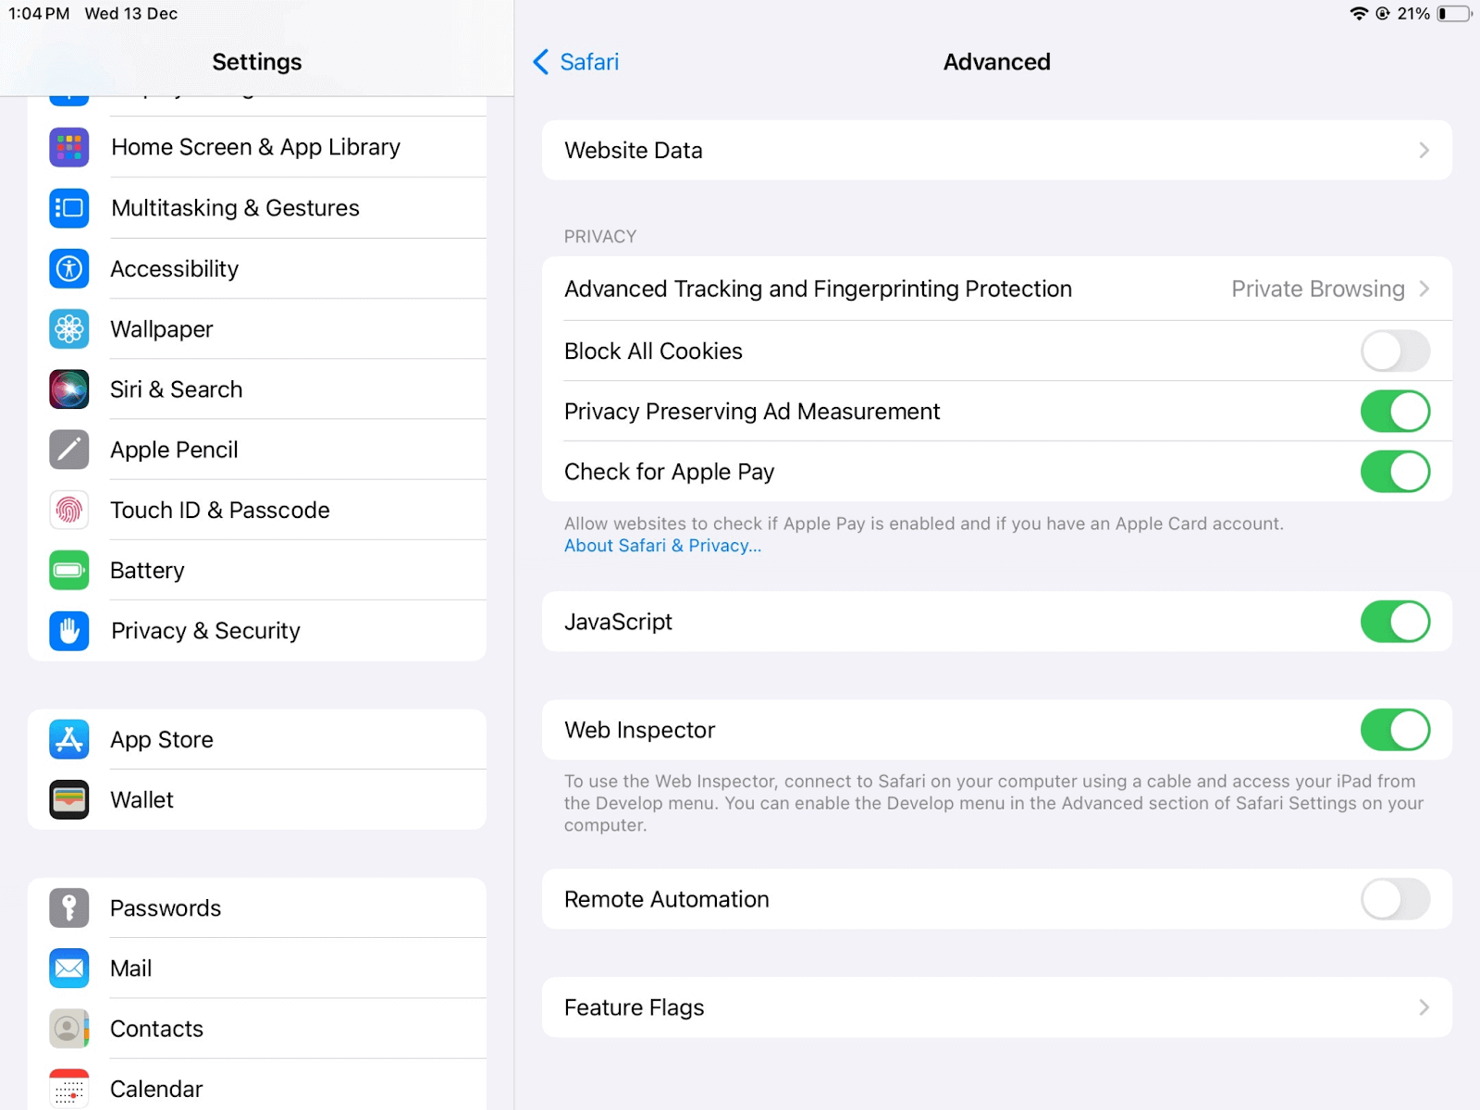The width and height of the screenshot is (1480, 1110).
Task: Tap the Wallet icon
Action: (69, 799)
